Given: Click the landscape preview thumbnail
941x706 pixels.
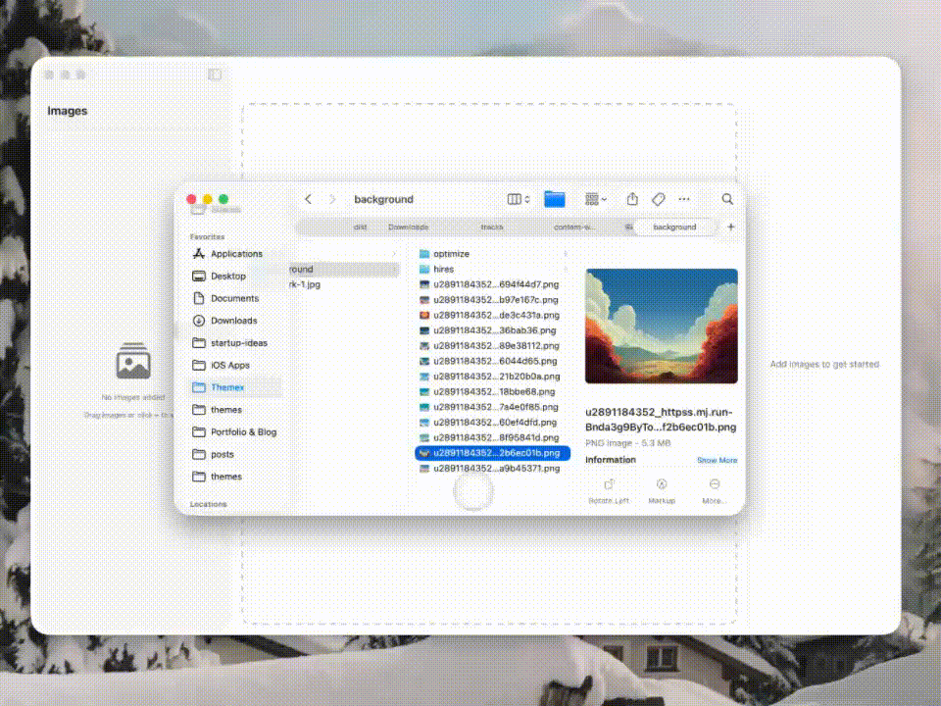Looking at the screenshot, I should [661, 326].
